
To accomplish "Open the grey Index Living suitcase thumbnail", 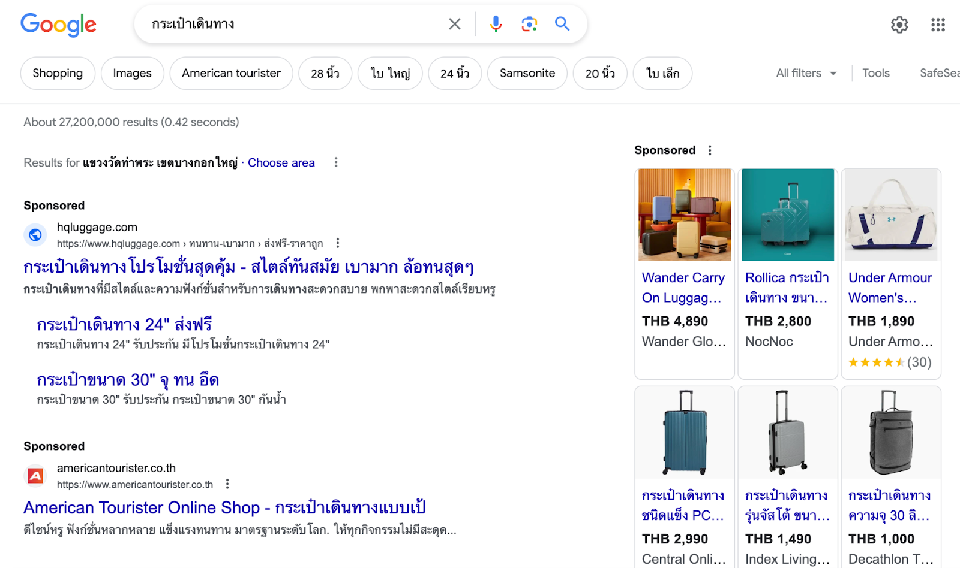I will click(788, 432).
